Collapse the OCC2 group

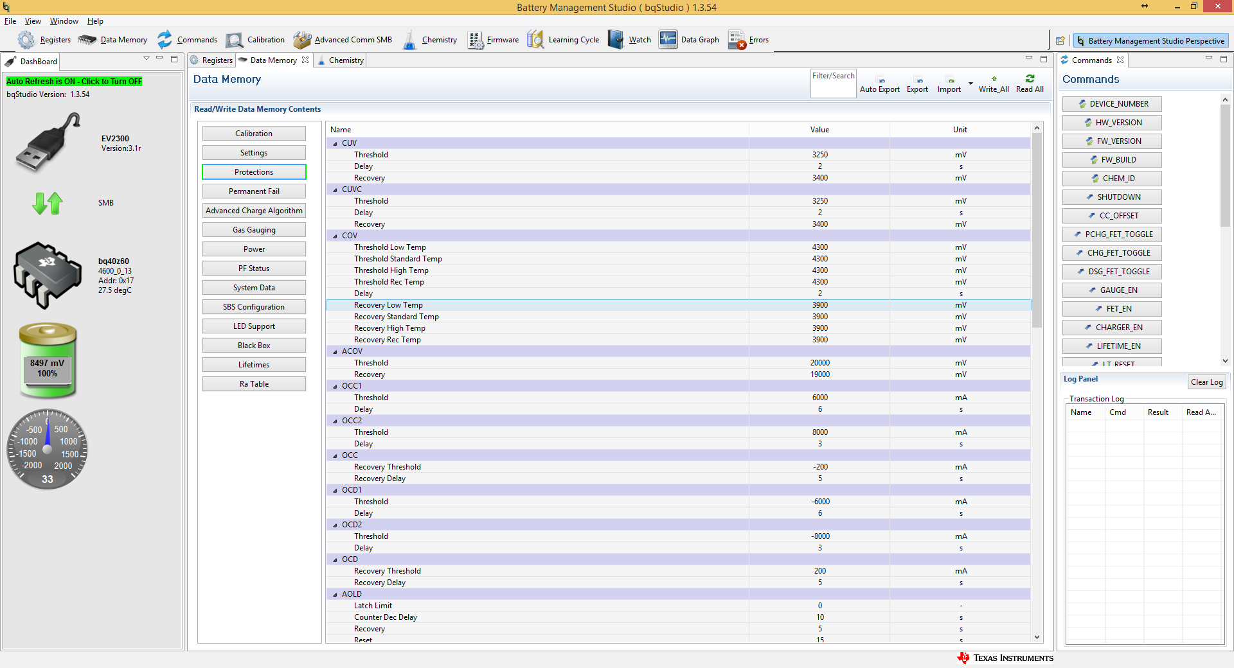coord(335,421)
